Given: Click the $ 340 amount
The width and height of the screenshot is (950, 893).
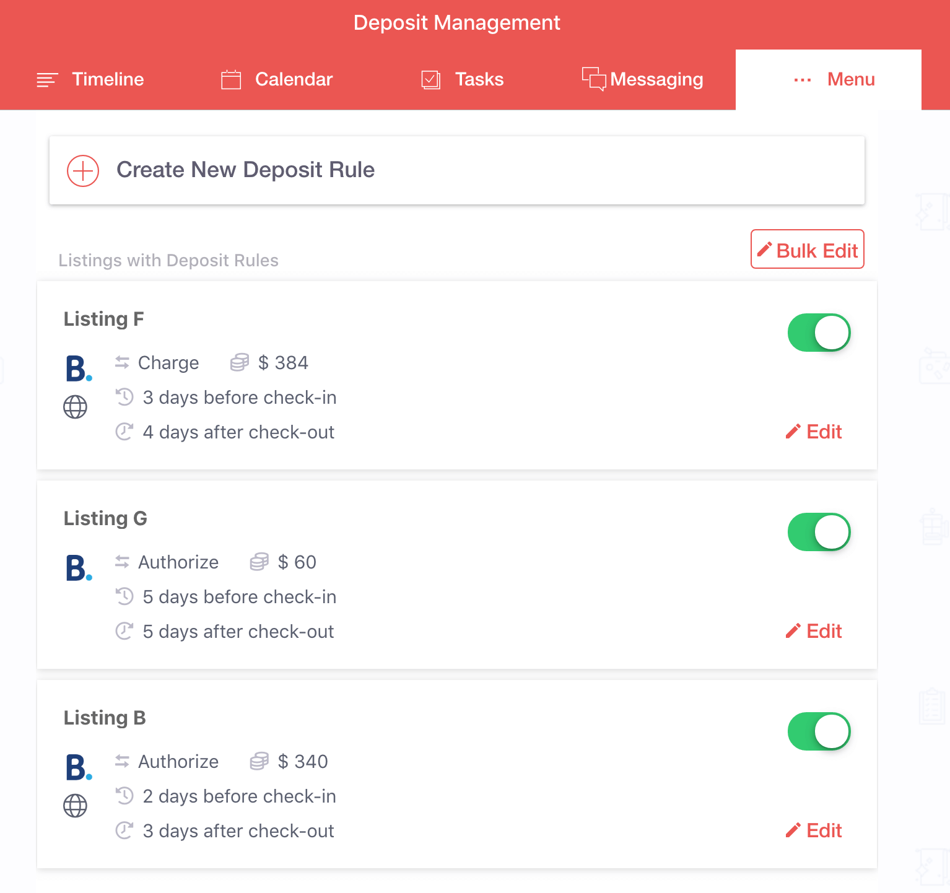Looking at the screenshot, I should [x=303, y=762].
